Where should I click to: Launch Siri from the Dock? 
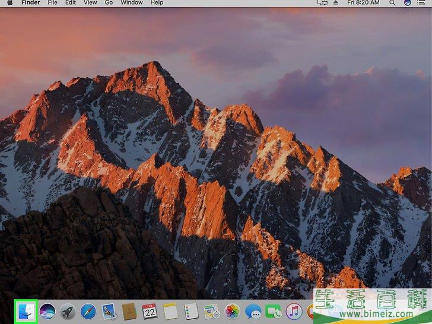46,311
